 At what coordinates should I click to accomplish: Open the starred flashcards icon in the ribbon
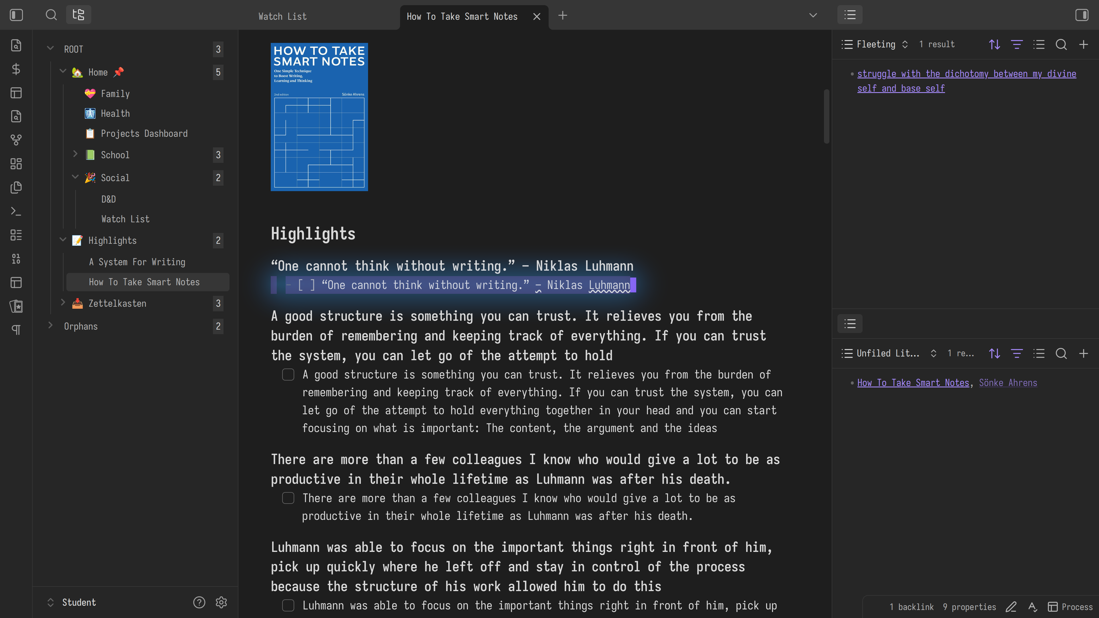pyautogui.click(x=16, y=306)
